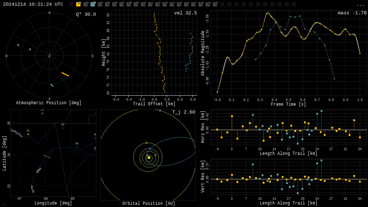Image resolution: width=368 pixels, height=207 pixels.
Task: Toggle the teal station 03 box
Action: (x=93, y=4)
